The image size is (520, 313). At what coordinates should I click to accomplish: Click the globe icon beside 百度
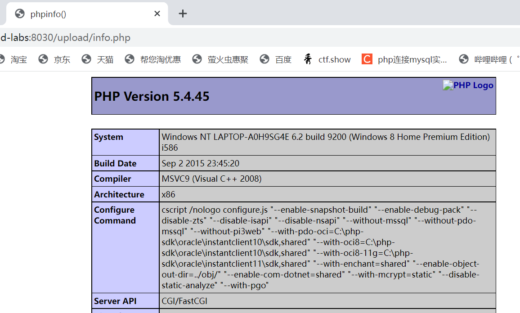(x=264, y=59)
